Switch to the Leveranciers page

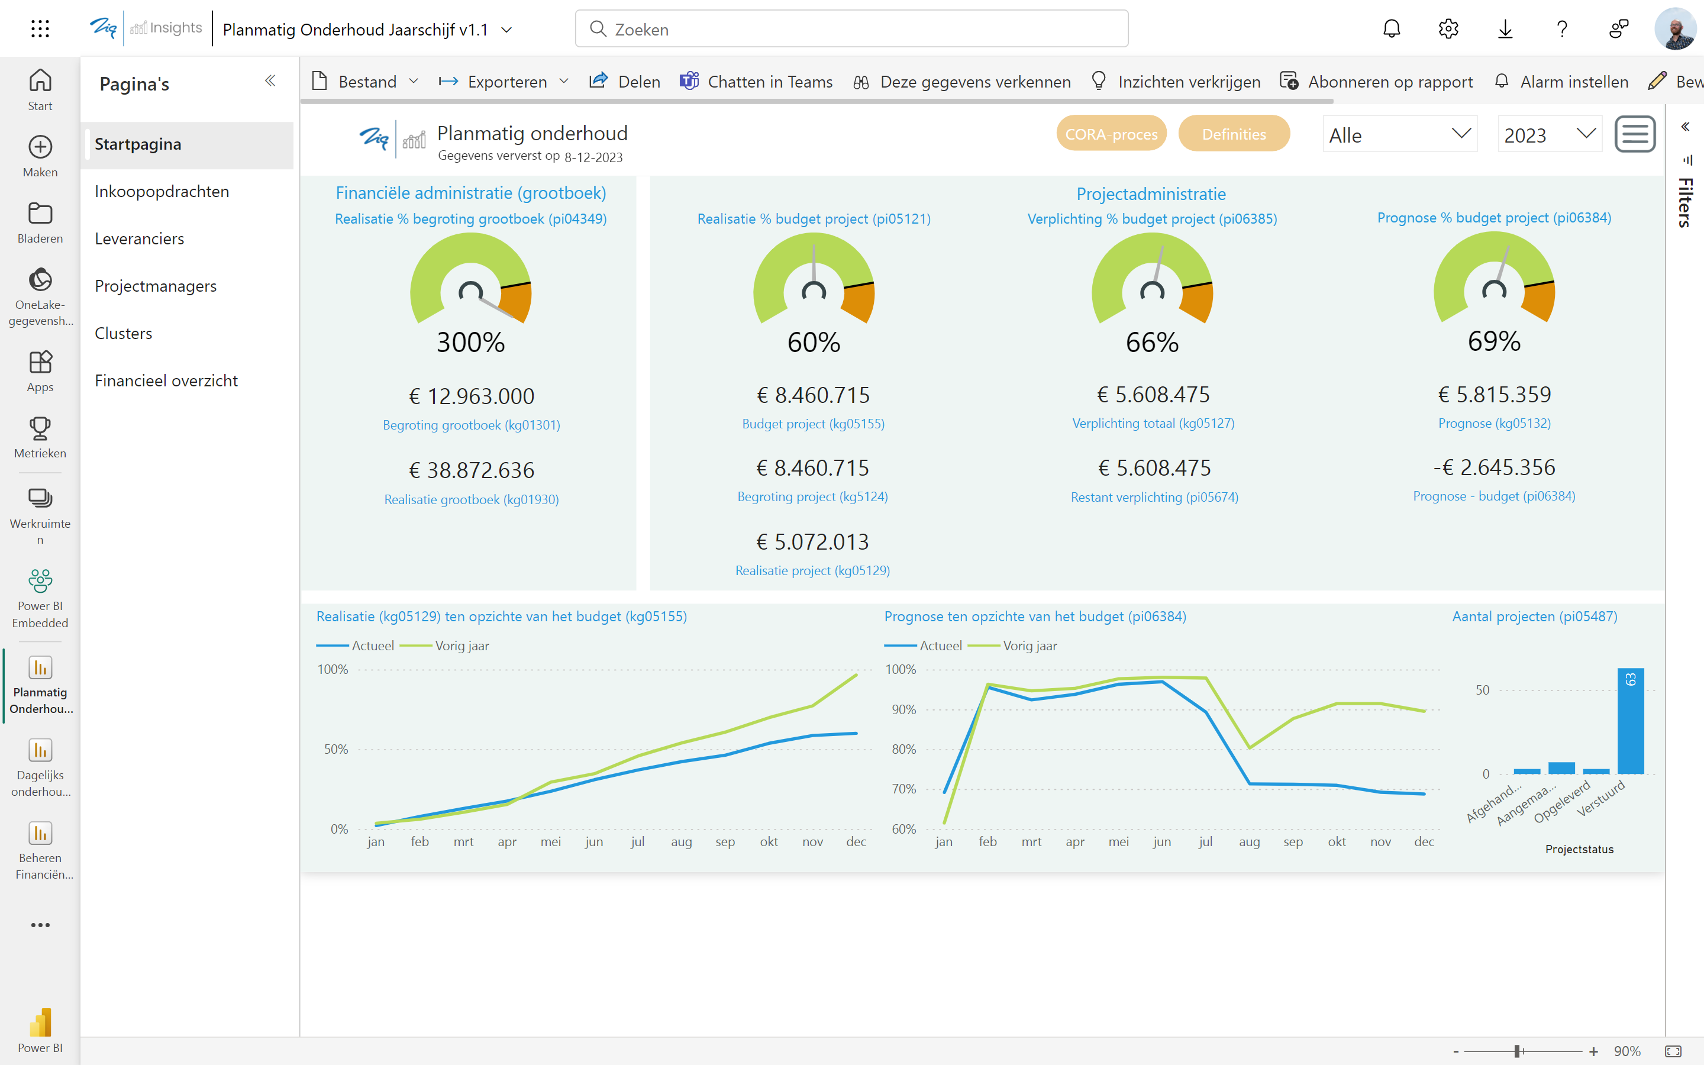pyautogui.click(x=140, y=239)
